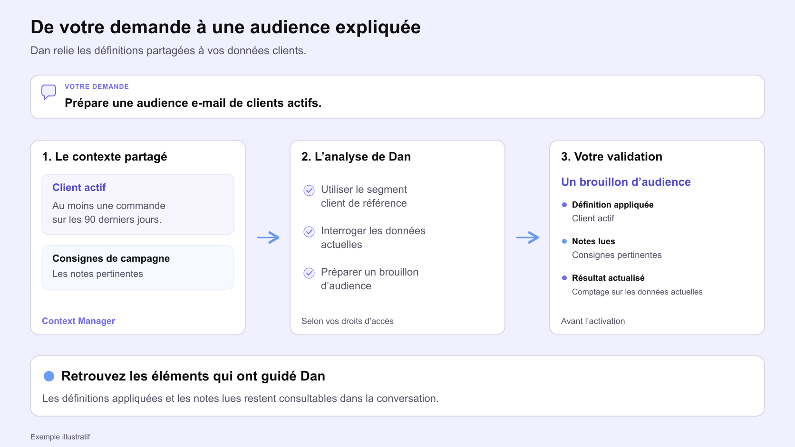Click the sentence Les définitions appliquées et les notes lues
This screenshot has height=447, width=795.
coord(241,399)
